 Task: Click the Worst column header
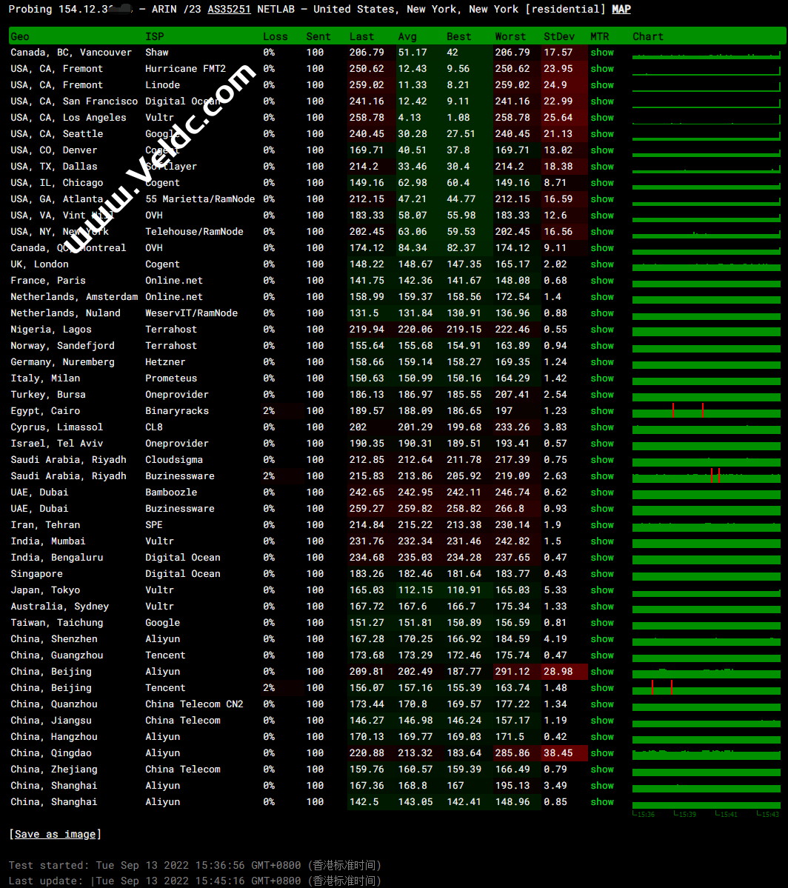[x=510, y=36]
